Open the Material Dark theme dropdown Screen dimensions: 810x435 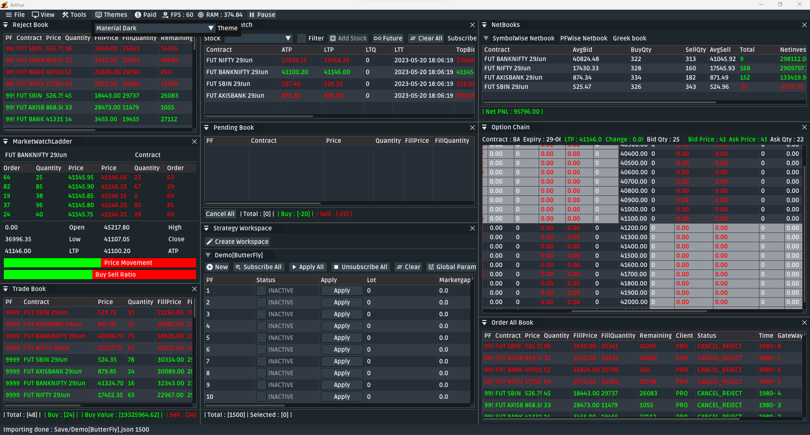tap(155, 28)
